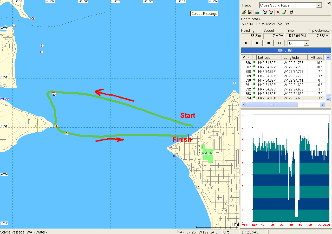Click the receive track from GPS icon
Screen dimensions: 332x234
pos(265,12)
